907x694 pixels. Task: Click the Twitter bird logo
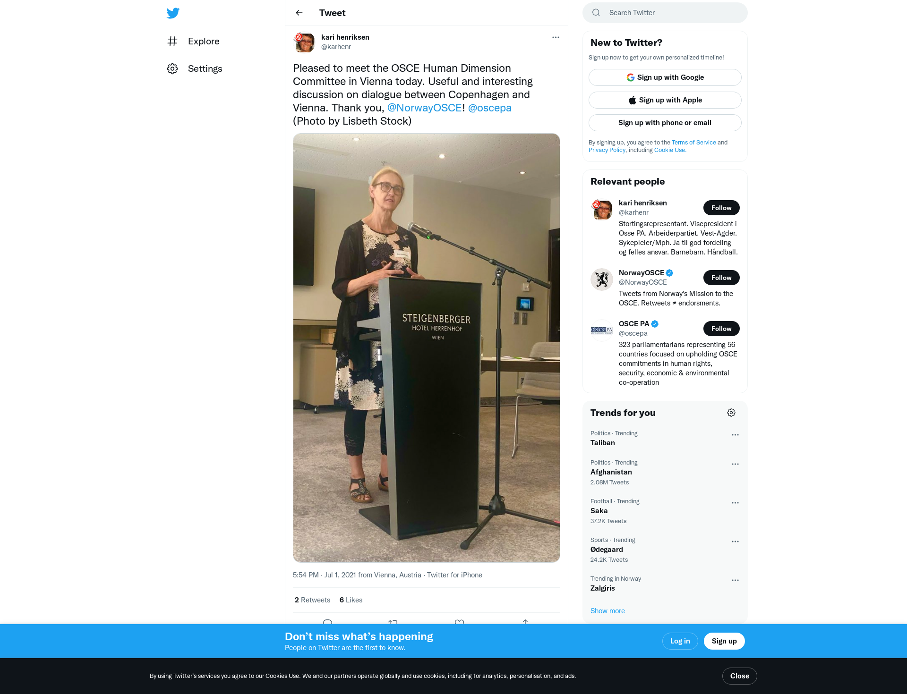[173, 13]
